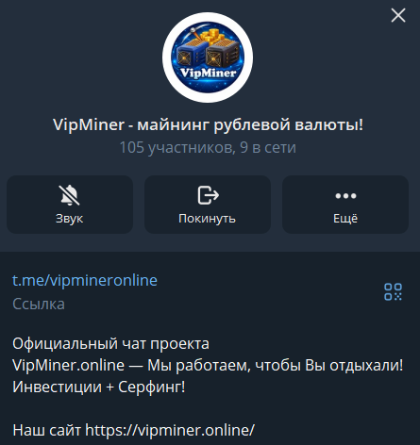
Task: Leave group via the Покинуть button
Action: pos(208,205)
